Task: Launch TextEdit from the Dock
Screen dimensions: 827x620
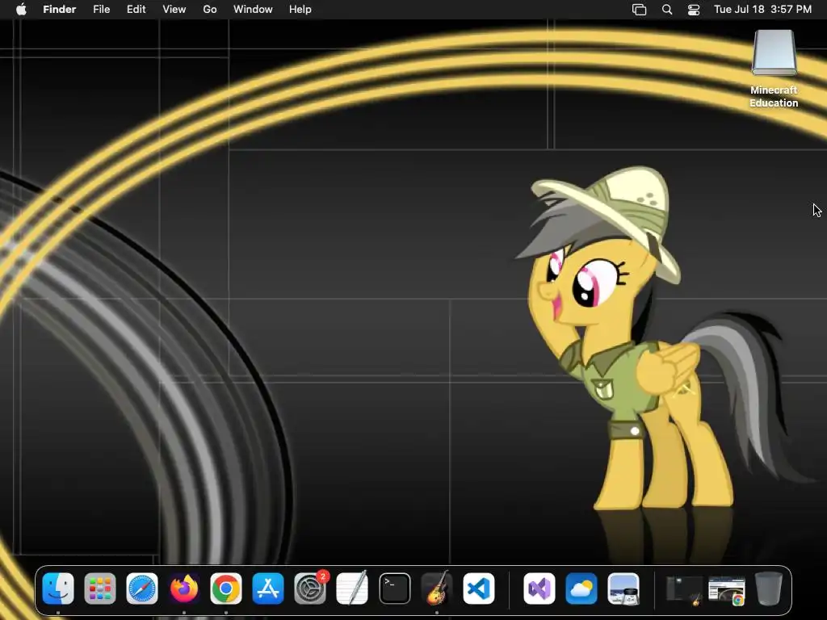Action: click(x=352, y=589)
